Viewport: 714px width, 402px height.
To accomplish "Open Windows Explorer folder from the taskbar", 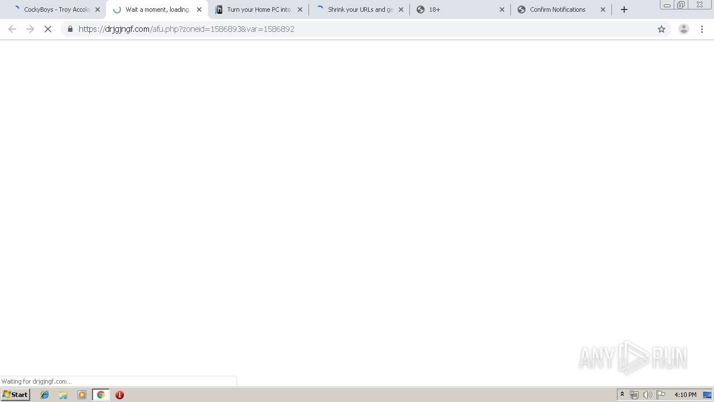I will point(63,395).
